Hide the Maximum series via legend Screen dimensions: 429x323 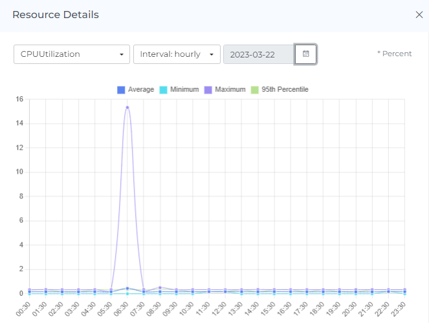pos(229,89)
